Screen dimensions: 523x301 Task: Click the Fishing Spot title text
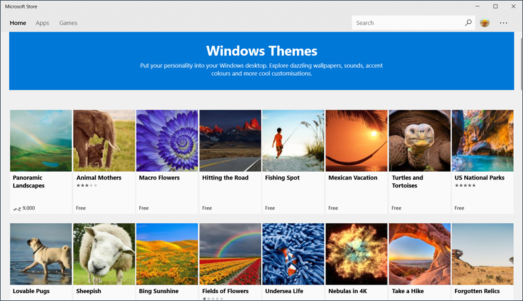click(x=282, y=178)
